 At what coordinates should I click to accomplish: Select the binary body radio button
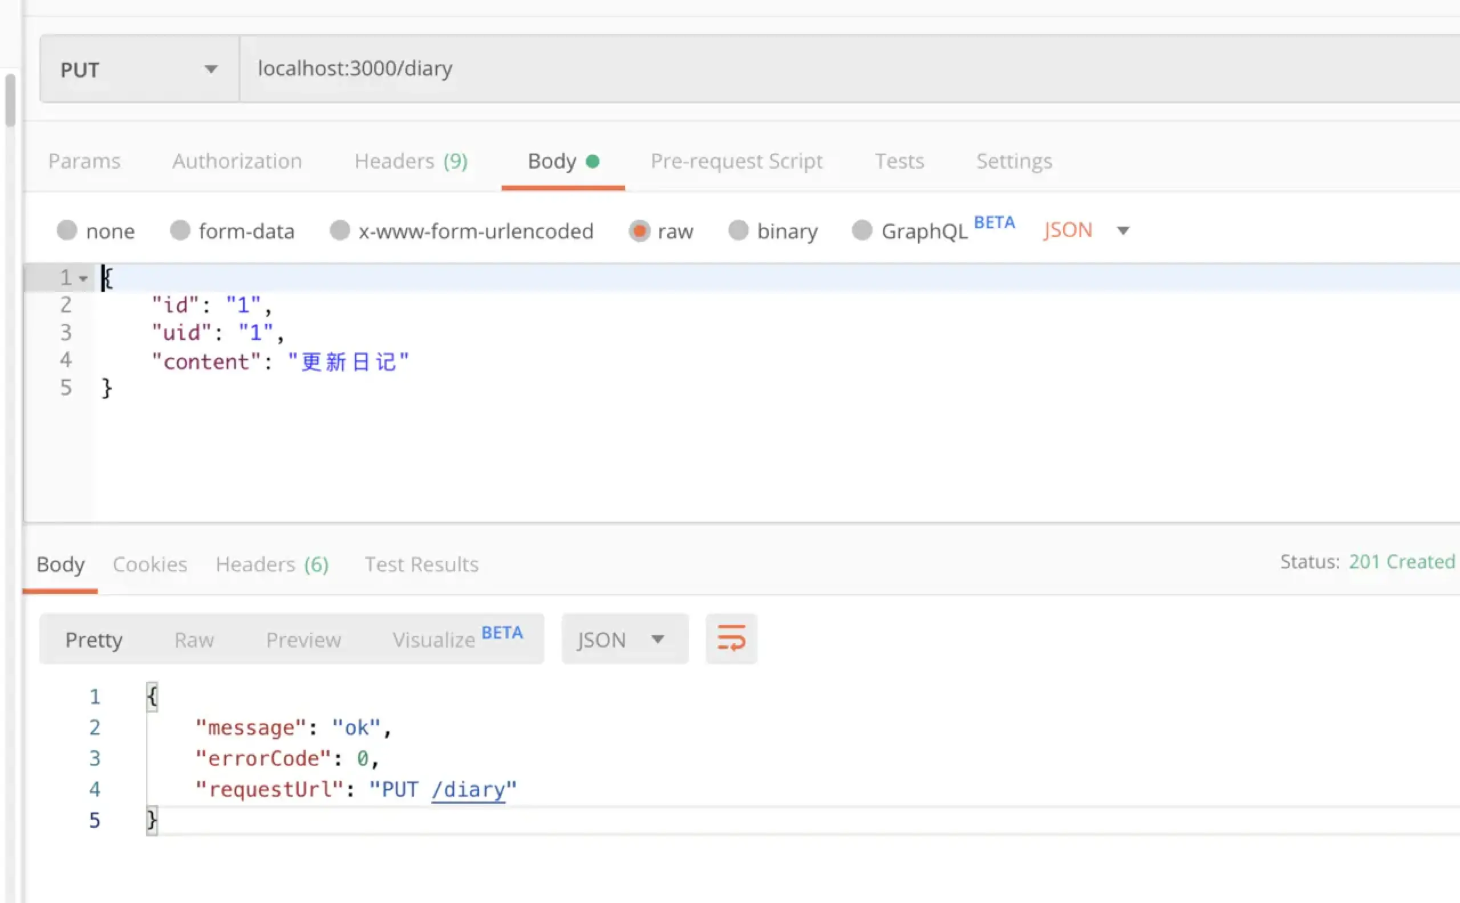point(739,230)
